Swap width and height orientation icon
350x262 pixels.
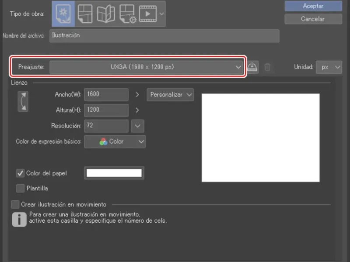coord(23,101)
